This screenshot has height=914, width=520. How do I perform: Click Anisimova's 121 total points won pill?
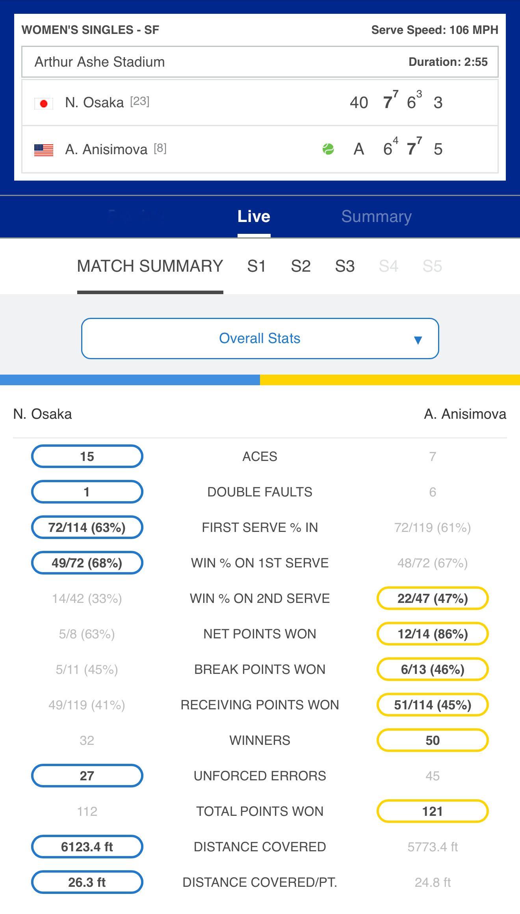pos(433,811)
